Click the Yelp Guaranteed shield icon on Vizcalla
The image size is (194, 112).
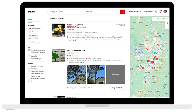pos(68,56)
